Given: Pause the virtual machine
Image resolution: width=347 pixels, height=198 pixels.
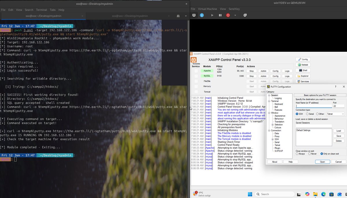Looking at the screenshot, I should coord(220,15).
